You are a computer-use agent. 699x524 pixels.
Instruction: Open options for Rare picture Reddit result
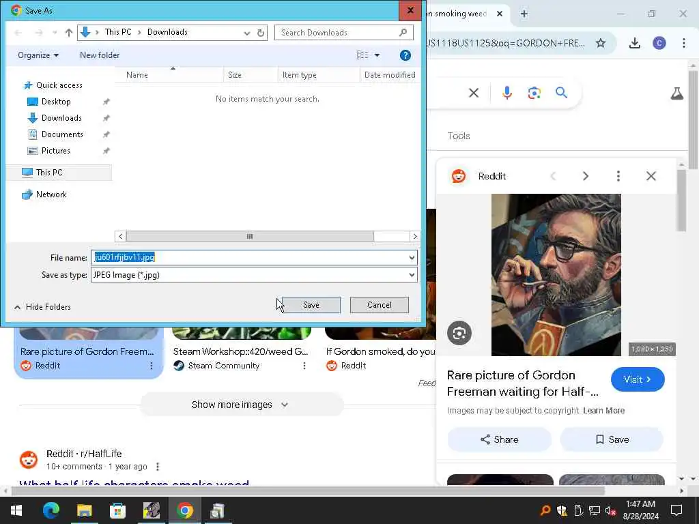[x=152, y=366]
